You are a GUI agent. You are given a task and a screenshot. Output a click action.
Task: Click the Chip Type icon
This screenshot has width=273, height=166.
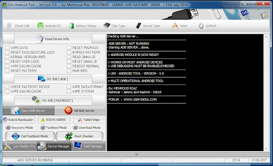pyautogui.click(x=107, y=26)
